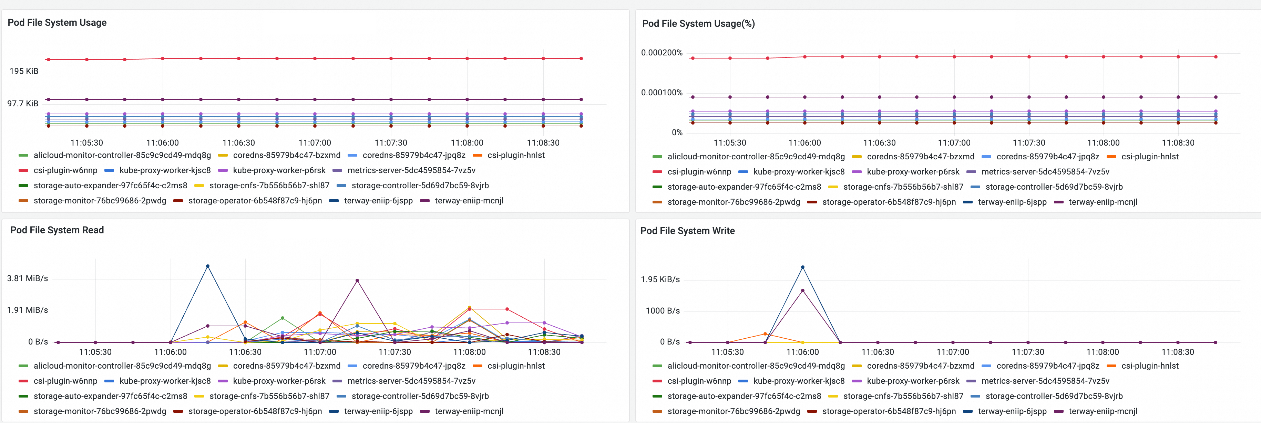Click the highest peak point in Write chart
The image size is (1261, 423).
click(802, 267)
